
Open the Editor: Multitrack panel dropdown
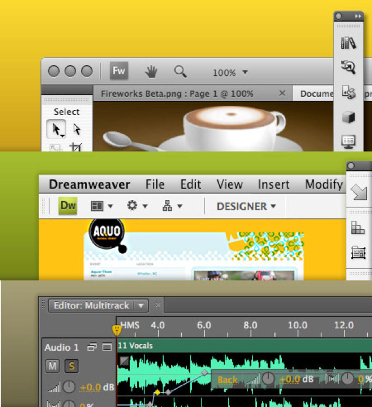click(x=141, y=306)
